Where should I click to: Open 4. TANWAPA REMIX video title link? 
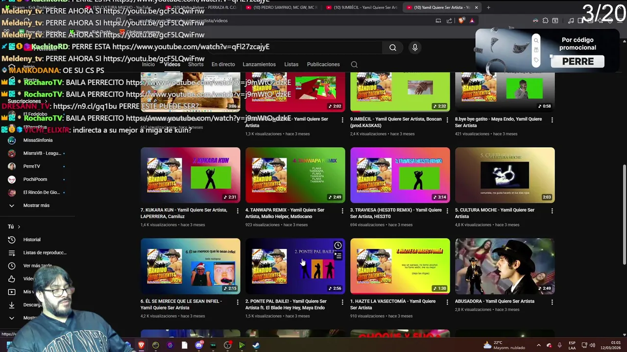click(x=285, y=213)
